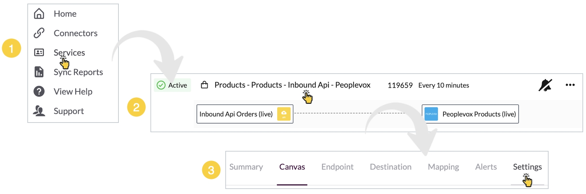Click the Connectors link icon
Screen dimensions: 586x194
point(39,33)
